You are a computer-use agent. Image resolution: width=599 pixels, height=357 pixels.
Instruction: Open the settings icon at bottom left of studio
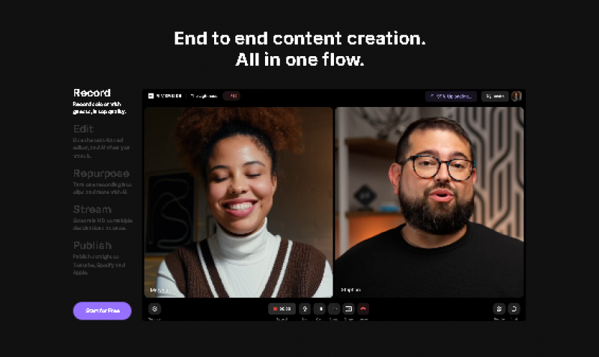pyautogui.click(x=154, y=308)
